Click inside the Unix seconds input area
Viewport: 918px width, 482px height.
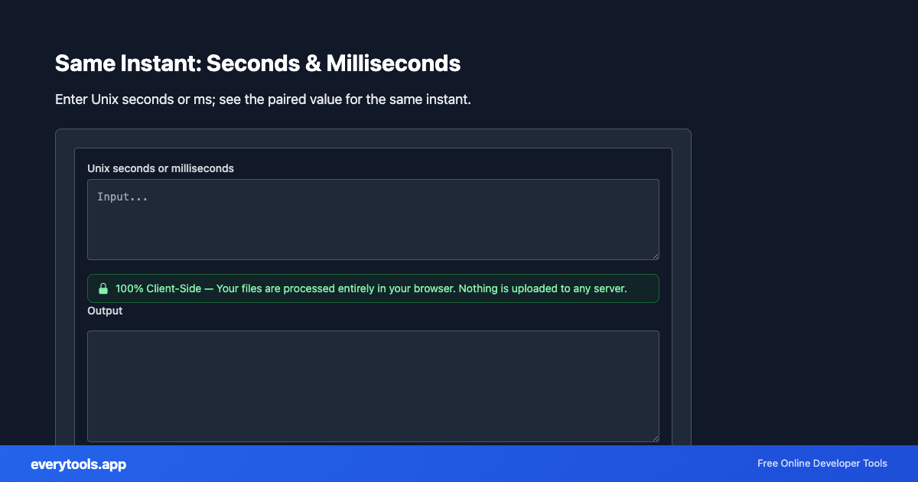373,220
